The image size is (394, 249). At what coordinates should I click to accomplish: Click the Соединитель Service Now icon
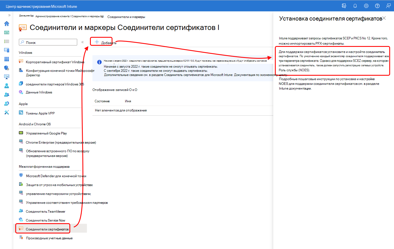click(x=21, y=220)
